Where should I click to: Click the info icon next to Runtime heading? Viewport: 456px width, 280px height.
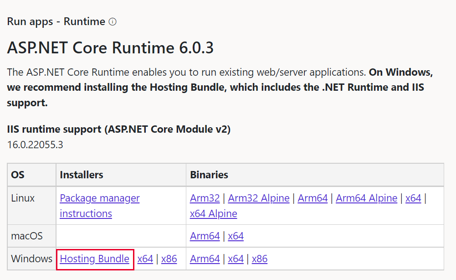pyautogui.click(x=112, y=21)
